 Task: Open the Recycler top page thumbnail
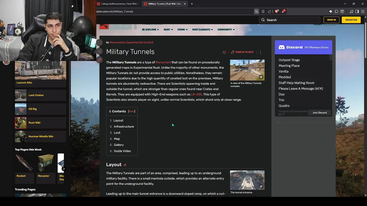[x=46, y=163]
